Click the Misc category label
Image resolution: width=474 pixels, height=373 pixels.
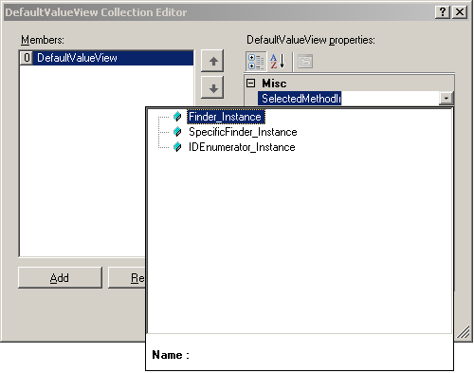274,84
